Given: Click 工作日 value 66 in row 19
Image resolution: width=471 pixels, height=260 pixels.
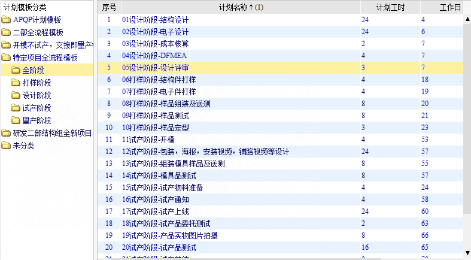Looking at the screenshot, I should pos(425,235).
